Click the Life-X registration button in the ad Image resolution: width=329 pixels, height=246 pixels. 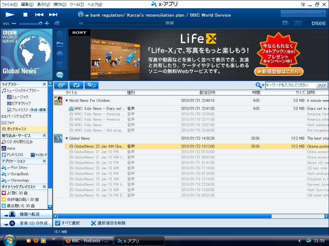tap(279, 71)
